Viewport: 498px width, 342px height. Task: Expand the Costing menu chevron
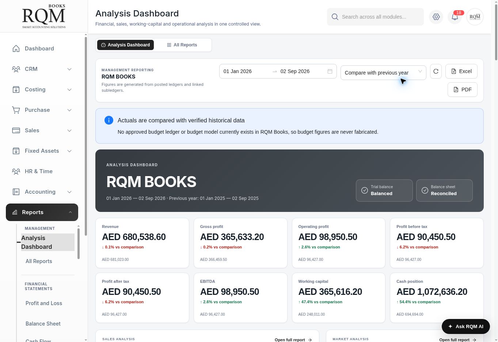[x=69, y=90]
